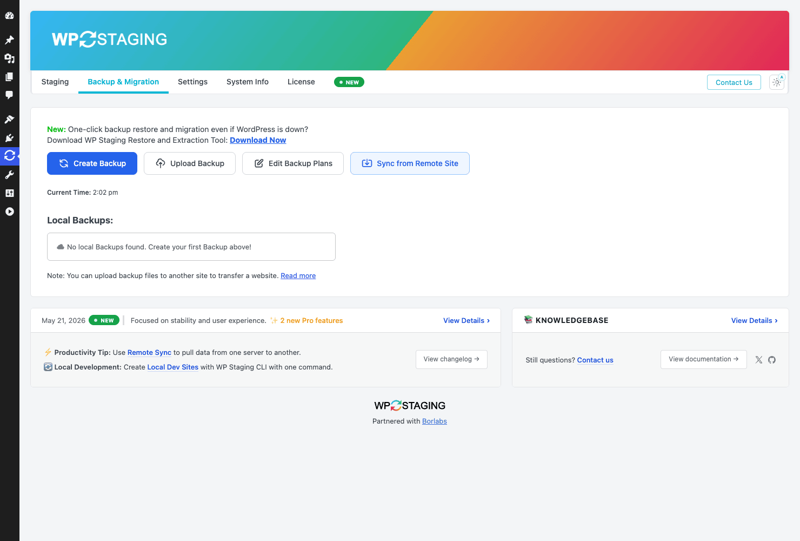Screen dimensions: 800x541
Task: Click the green NEW badge in the tab bar
Action: 349,82
